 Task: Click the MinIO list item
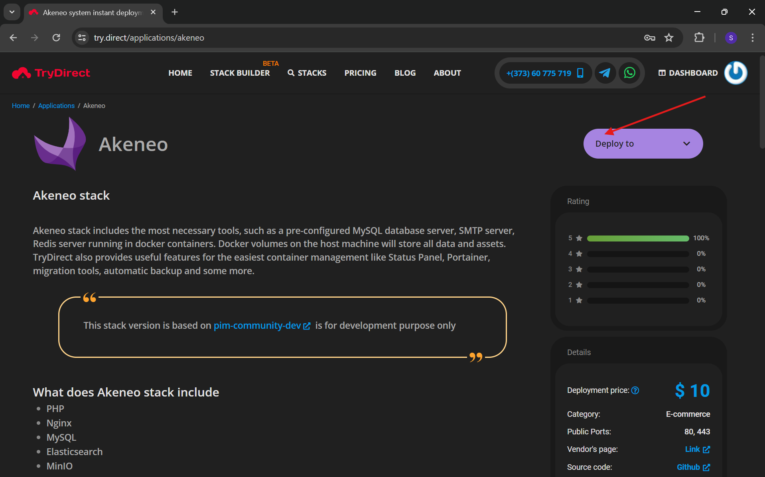pyautogui.click(x=59, y=466)
